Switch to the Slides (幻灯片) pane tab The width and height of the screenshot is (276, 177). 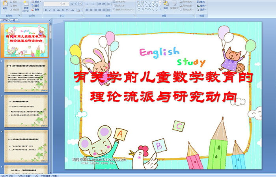pos(4,20)
